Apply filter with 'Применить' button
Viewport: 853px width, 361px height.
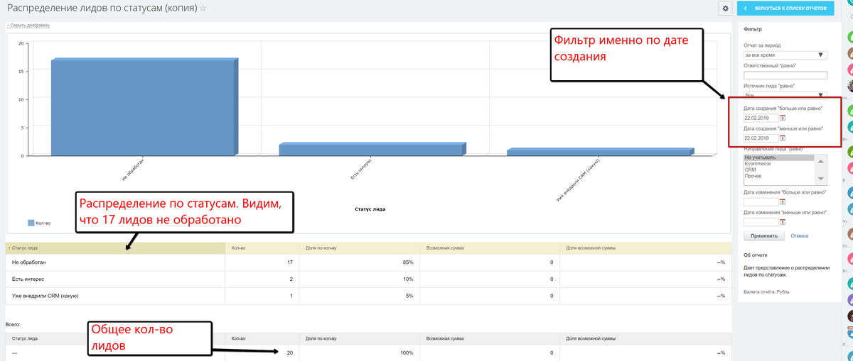(x=764, y=235)
